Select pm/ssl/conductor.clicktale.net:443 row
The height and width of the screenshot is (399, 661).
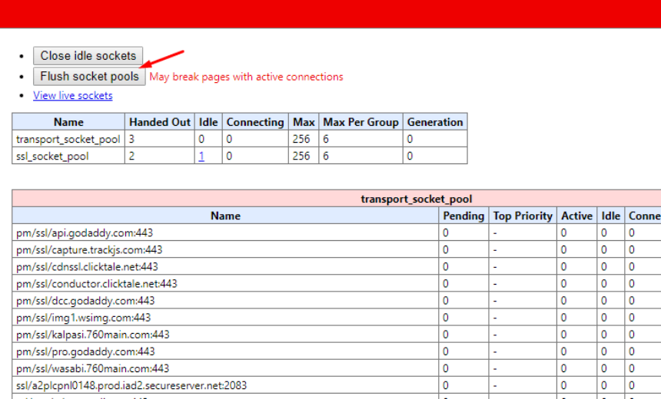(337, 283)
